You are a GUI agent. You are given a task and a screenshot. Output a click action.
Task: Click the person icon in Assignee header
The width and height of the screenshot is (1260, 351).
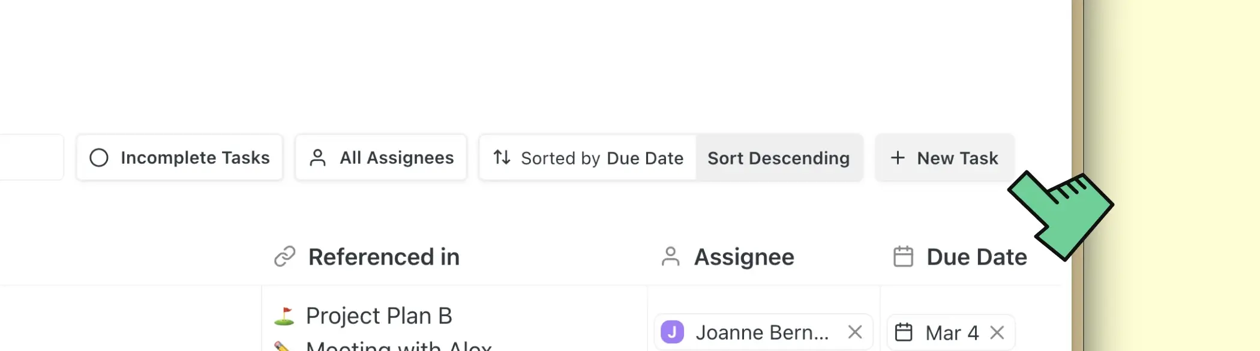[x=670, y=257]
